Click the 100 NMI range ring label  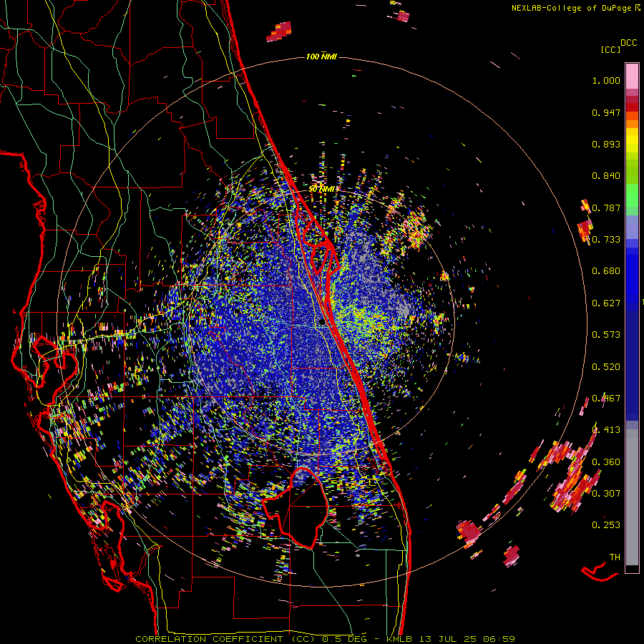(321, 57)
